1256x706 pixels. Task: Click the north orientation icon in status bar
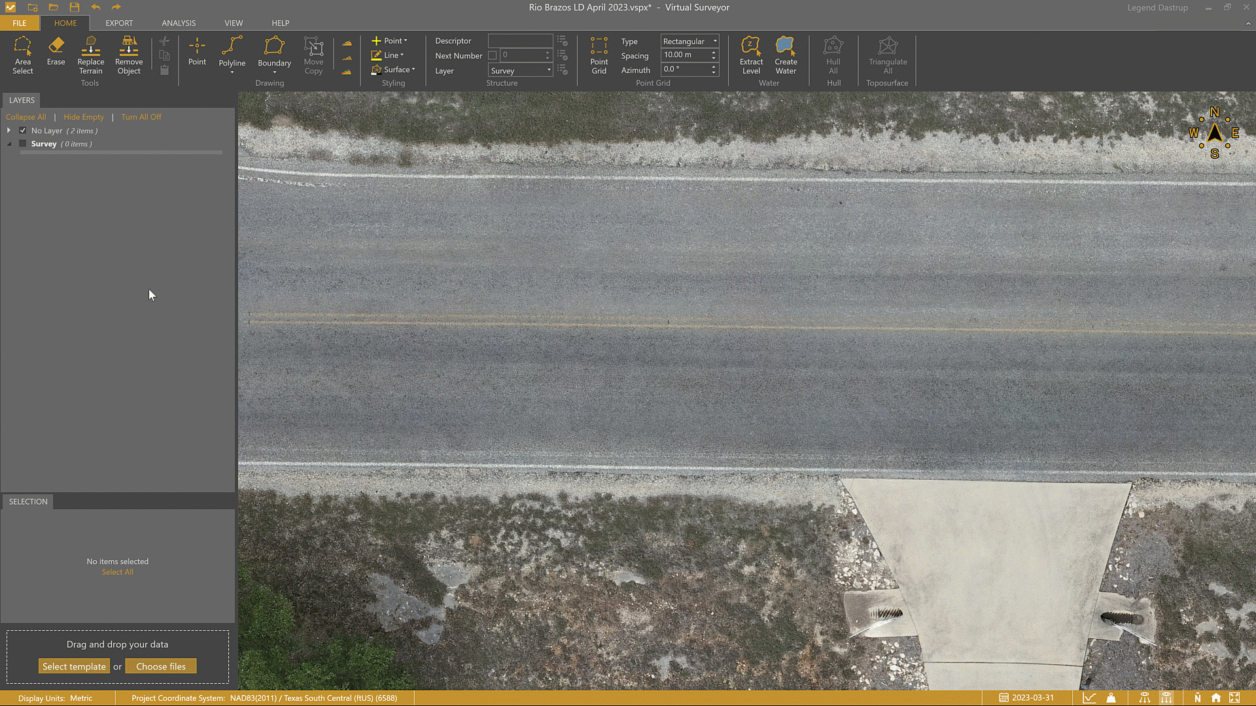pos(1197,698)
